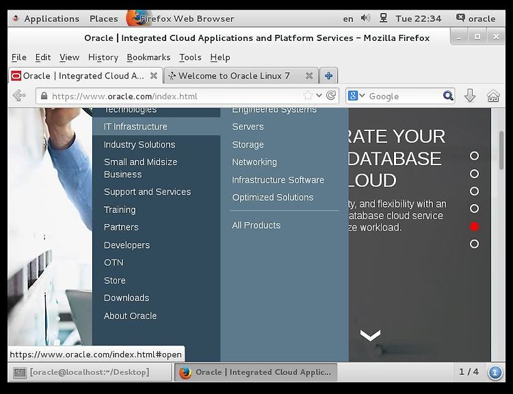Click the Firefox back arrow button
The width and height of the screenshot is (513, 394).
[19, 96]
